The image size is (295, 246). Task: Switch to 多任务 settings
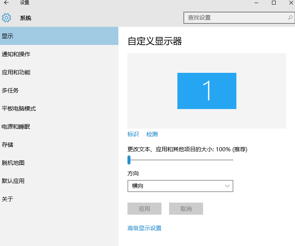pos(10,91)
